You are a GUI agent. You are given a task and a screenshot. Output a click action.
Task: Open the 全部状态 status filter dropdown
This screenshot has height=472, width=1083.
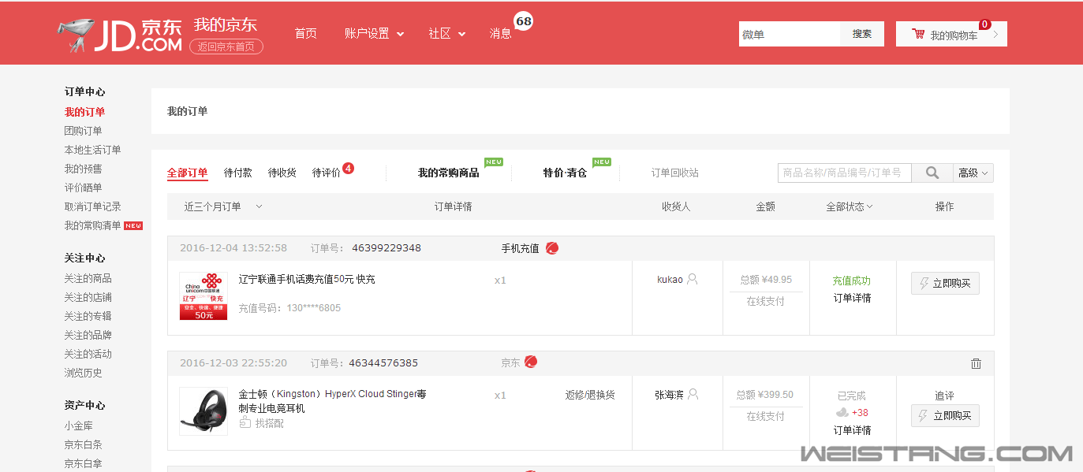[850, 206]
